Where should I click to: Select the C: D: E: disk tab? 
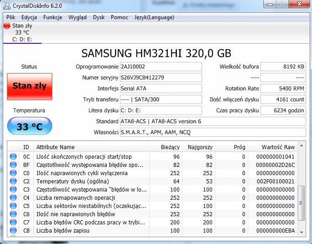pos(22,33)
